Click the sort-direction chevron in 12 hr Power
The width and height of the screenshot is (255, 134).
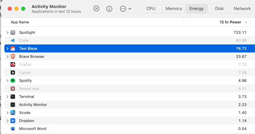click(x=246, y=22)
